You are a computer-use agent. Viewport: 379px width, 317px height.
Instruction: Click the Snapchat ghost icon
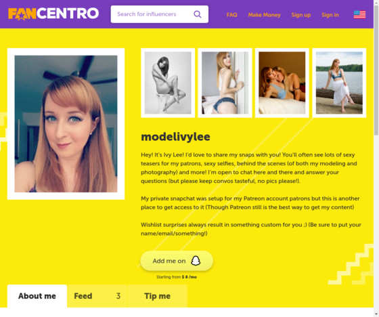196,261
